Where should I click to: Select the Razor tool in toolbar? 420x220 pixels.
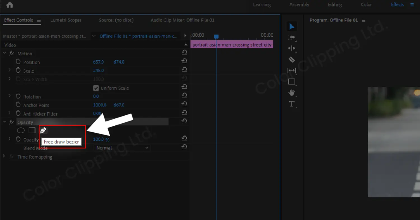tap(291, 59)
